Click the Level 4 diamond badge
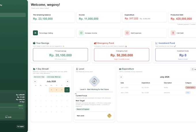This screenshot has height=132, width=196. [94, 81]
